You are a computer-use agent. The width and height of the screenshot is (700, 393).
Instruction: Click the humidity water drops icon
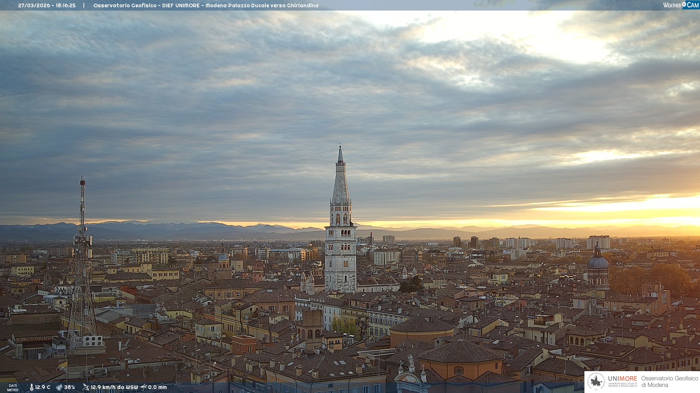pos(59,388)
